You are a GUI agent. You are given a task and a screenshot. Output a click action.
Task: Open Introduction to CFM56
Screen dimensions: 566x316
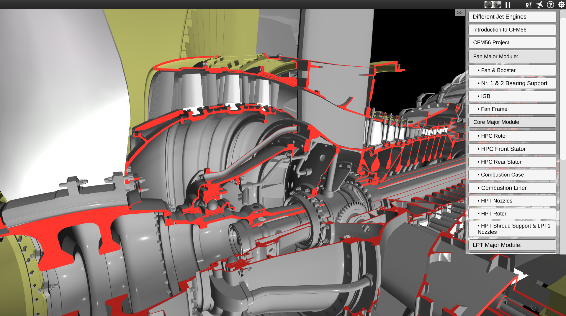[x=512, y=29]
